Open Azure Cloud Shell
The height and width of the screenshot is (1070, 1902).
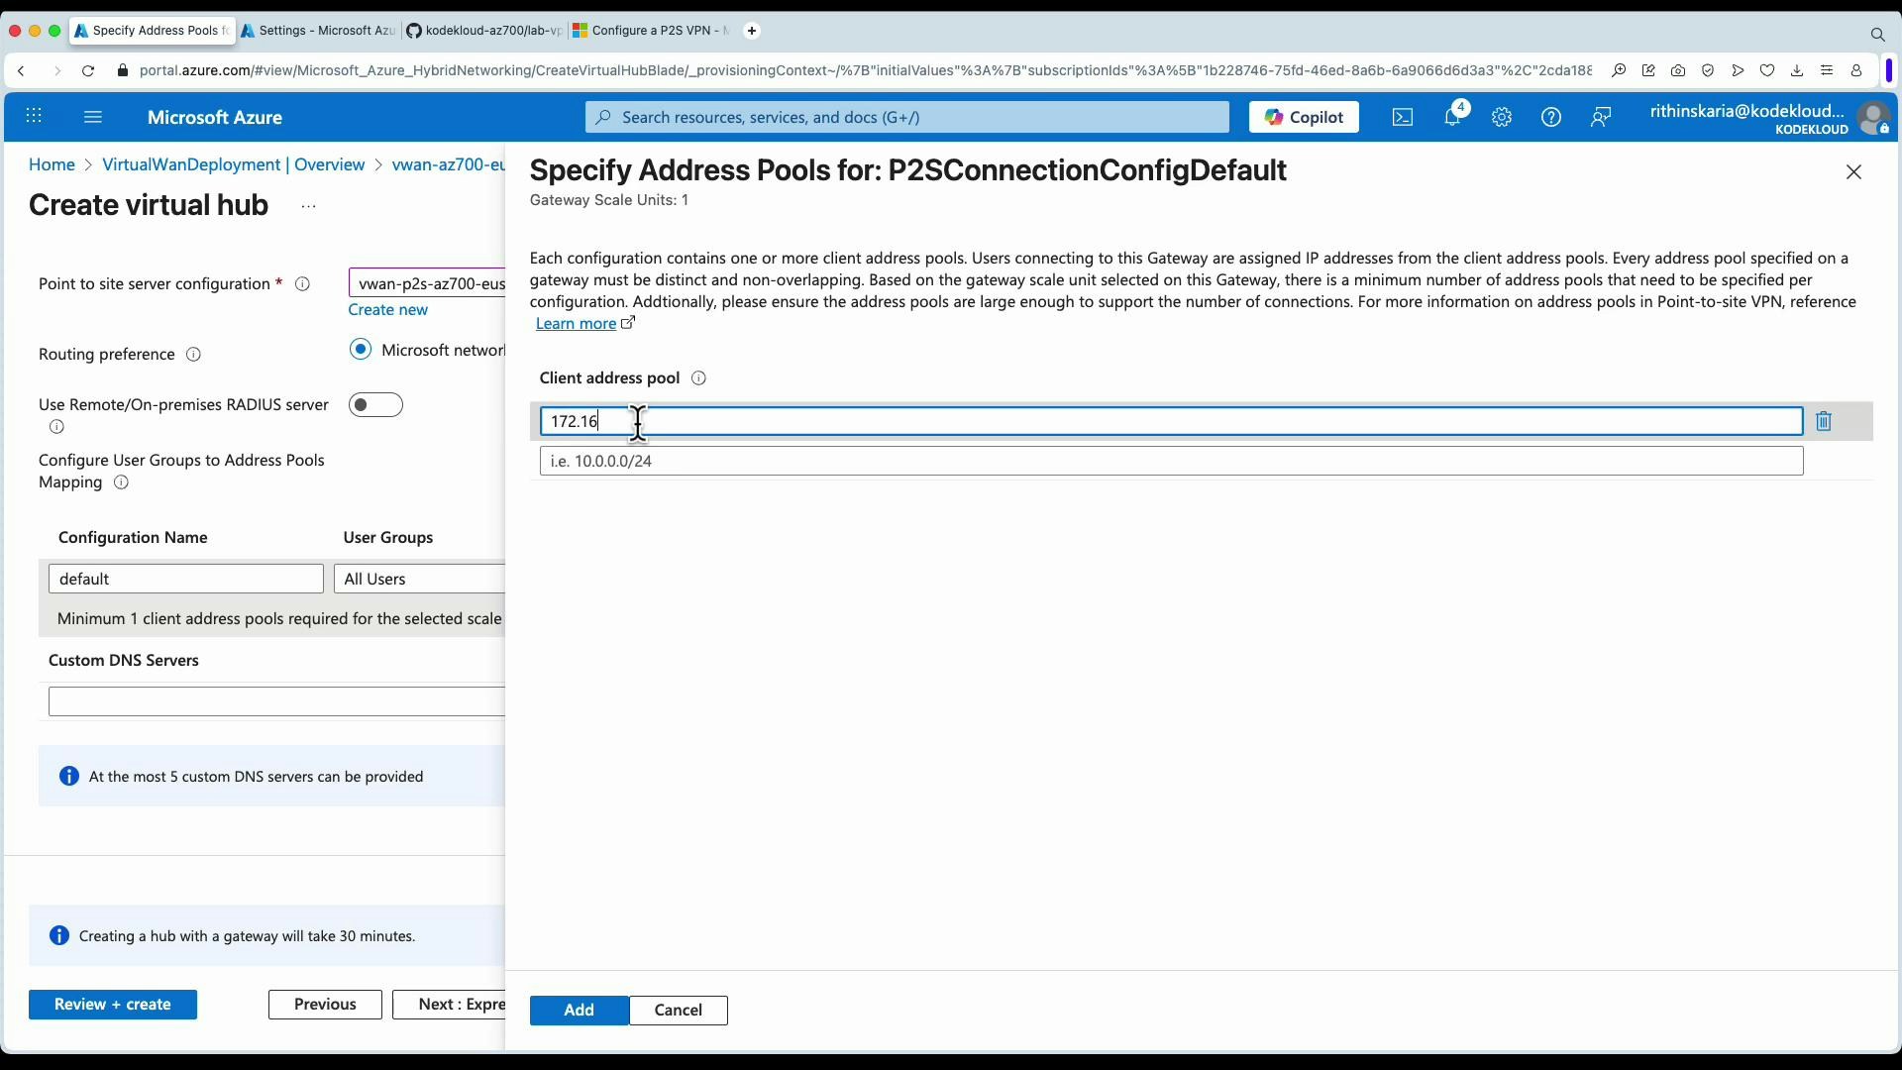tap(1403, 117)
